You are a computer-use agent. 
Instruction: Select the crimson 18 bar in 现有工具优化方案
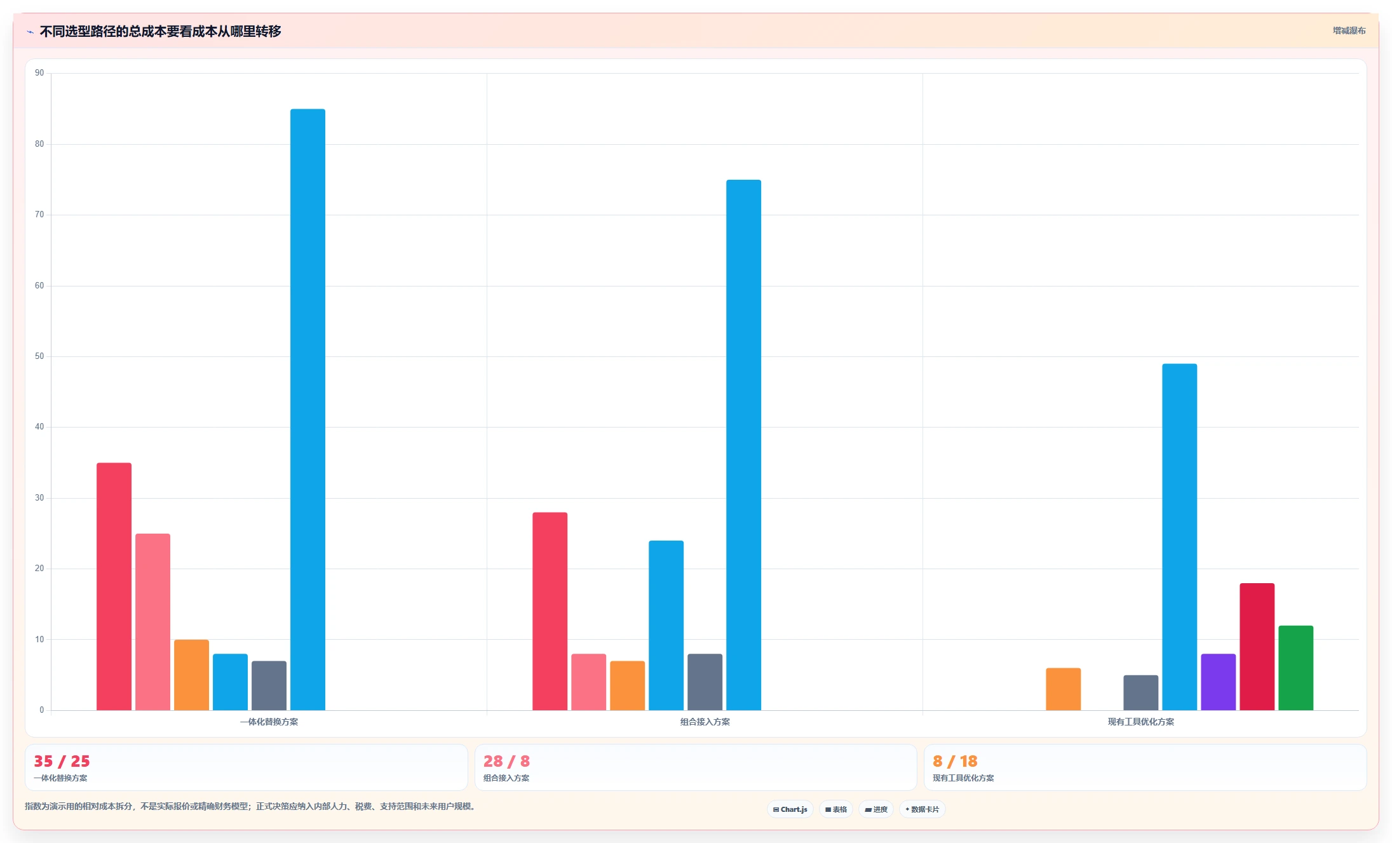[x=1257, y=647]
